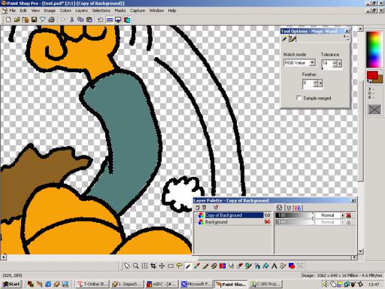The width and height of the screenshot is (385, 289).
Task: Open a file with the folder icon
Action: tap(17, 20)
